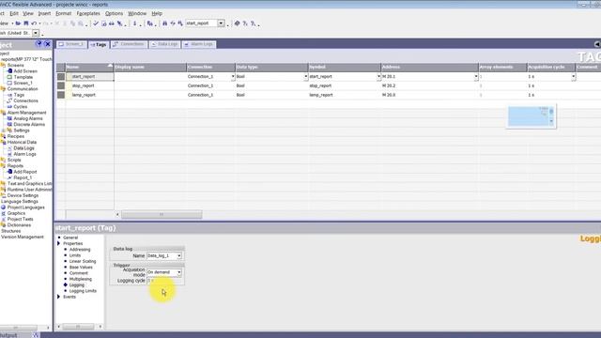
Task: Select Limits in tag properties tree
Action: point(75,255)
